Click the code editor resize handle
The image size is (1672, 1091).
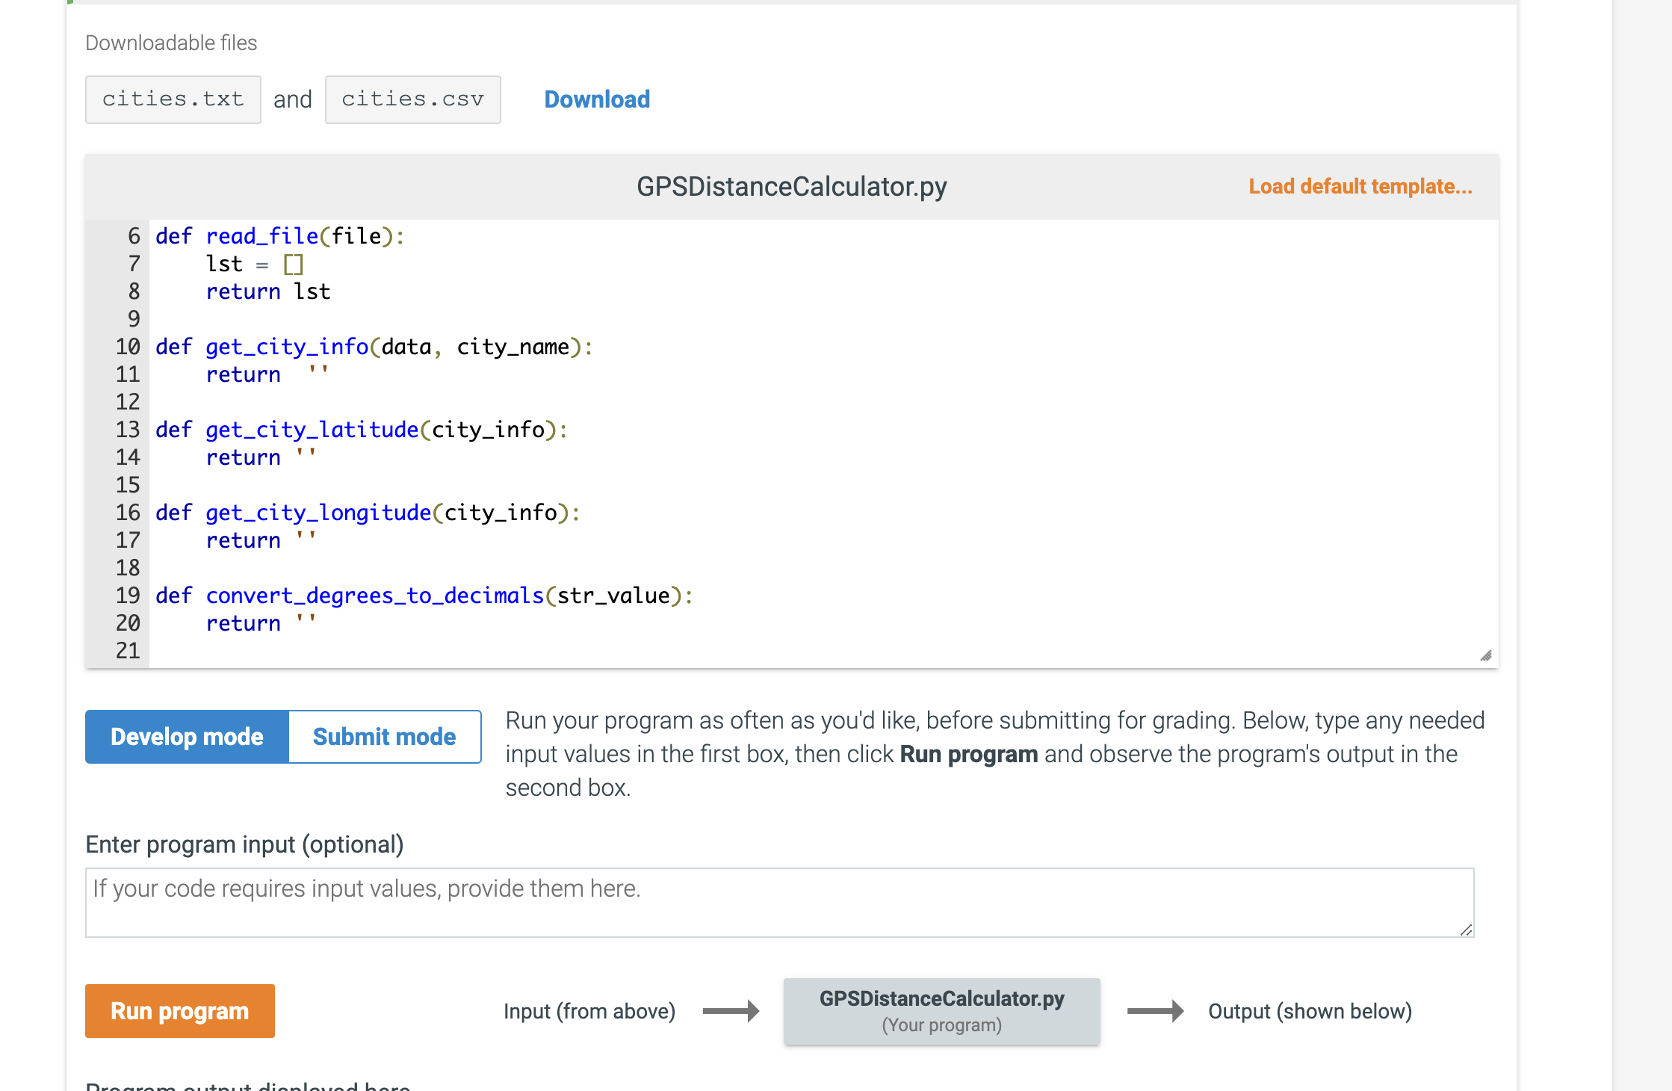1485,655
